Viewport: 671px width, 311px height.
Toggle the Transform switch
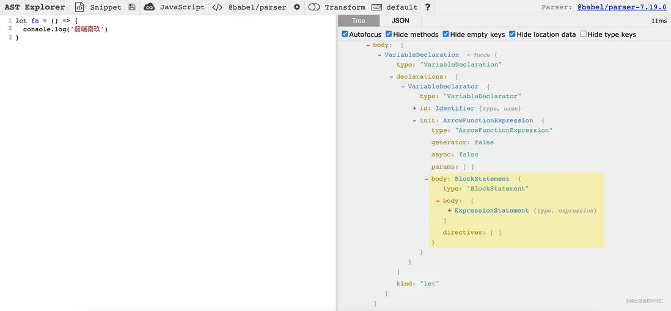click(314, 7)
